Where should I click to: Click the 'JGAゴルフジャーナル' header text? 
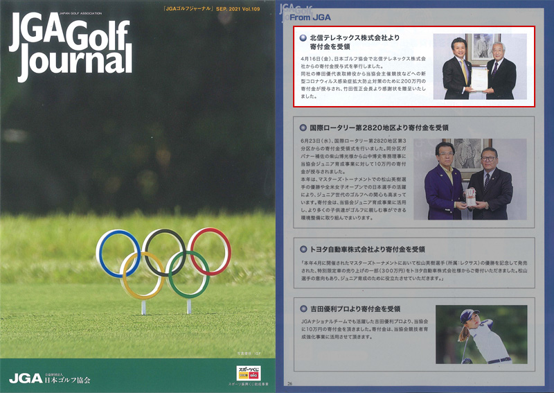pos(187,9)
